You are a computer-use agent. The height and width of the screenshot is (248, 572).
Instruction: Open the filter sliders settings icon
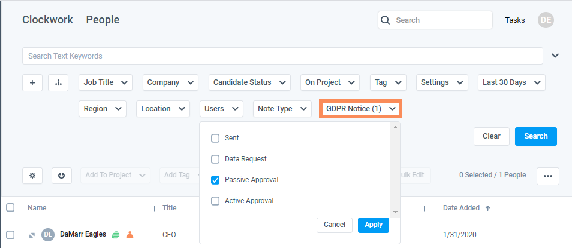point(58,82)
